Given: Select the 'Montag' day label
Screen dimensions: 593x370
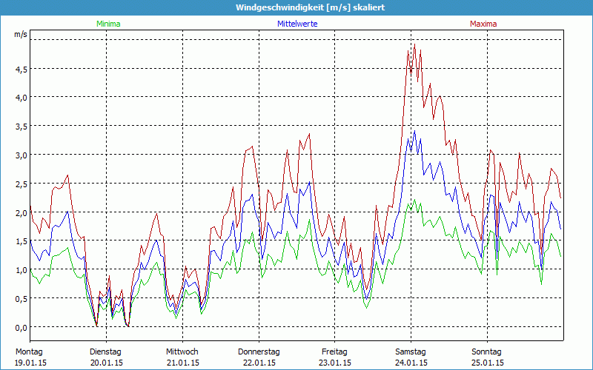Looking at the screenshot, I should tap(29, 351).
